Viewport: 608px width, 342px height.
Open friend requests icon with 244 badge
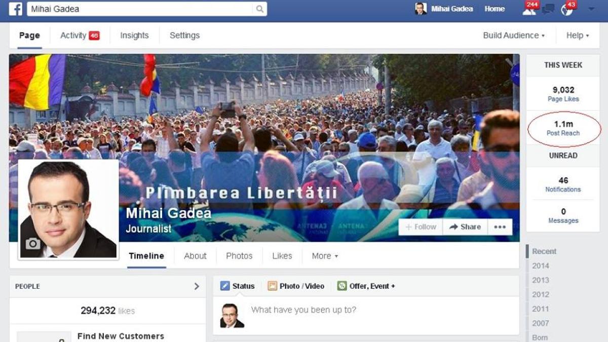(x=528, y=10)
